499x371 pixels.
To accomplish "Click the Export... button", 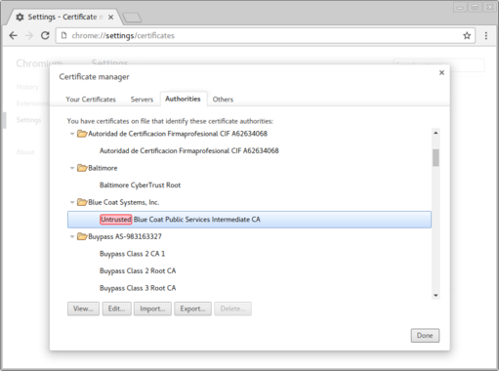I will [192, 309].
